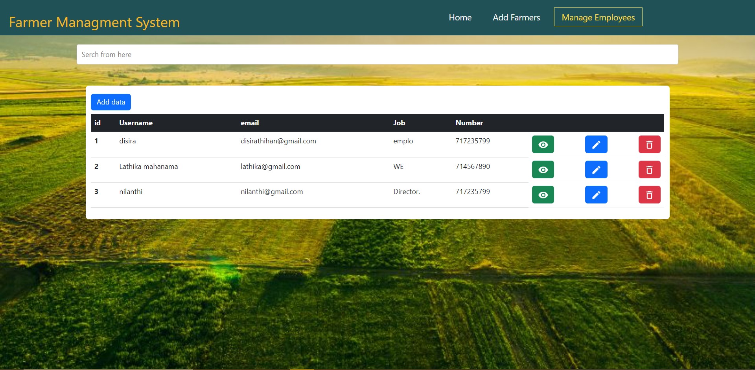Open view icon for Lathika mahanama
The height and width of the screenshot is (370, 755).
(x=543, y=169)
